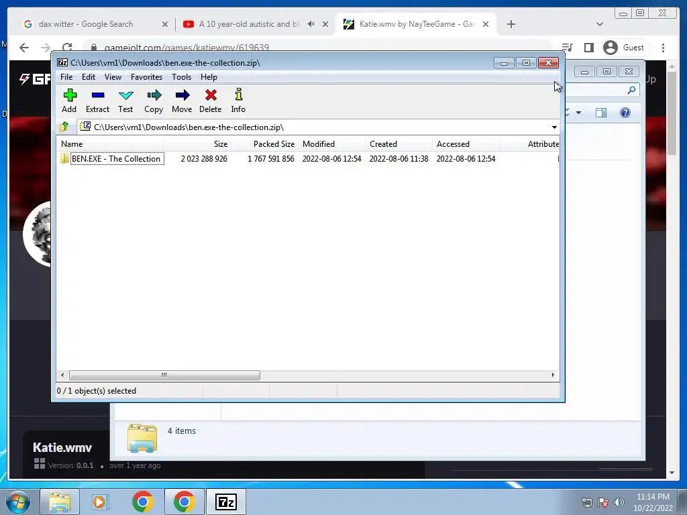Open Windows Media Player from the taskbar
Image resolution: width=687 pixels, height=515 pixels.
coord(101,502)
